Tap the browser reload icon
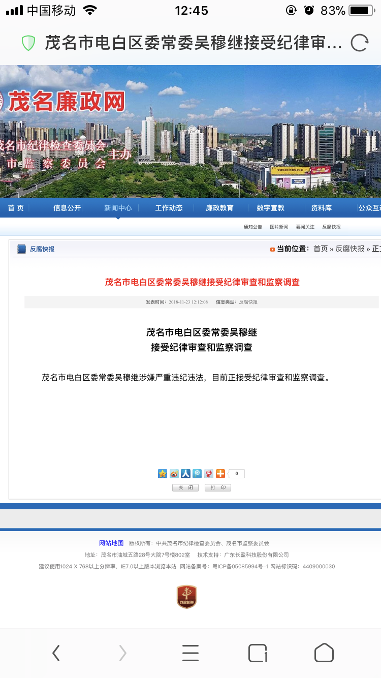 (359, 43)
